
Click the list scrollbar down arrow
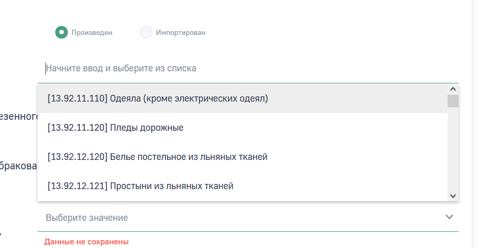[x=453, y=196]
